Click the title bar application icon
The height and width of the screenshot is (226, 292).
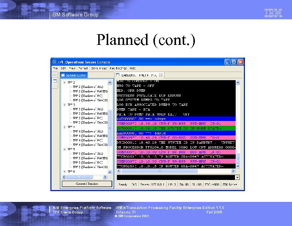(54, 62)
